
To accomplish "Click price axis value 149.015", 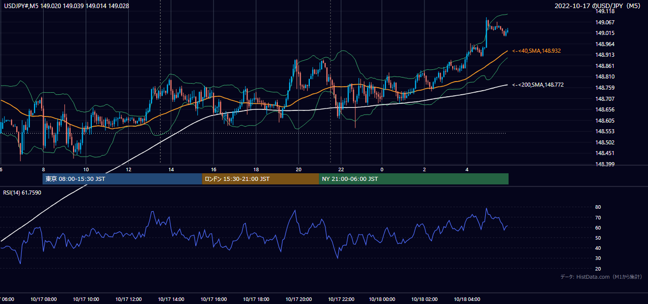I will pyautogui.click(x=605, y=33).
